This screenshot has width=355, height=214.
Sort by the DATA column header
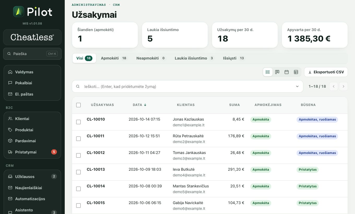coord(139,105)
